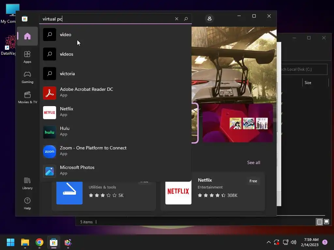Click the search magnifier icon
The width and height of the screenshot is (334, 250).
click(186, 19)
